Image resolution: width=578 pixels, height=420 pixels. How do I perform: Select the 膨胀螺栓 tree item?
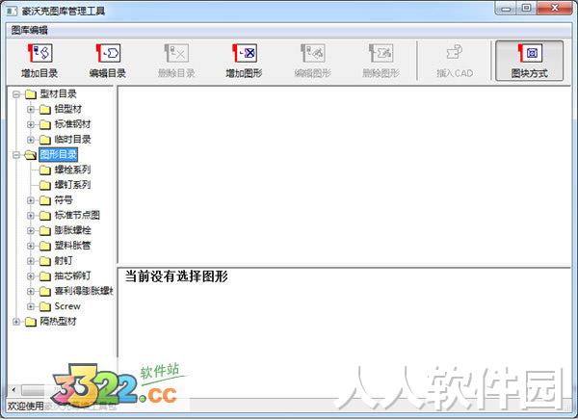click(72, 230)
